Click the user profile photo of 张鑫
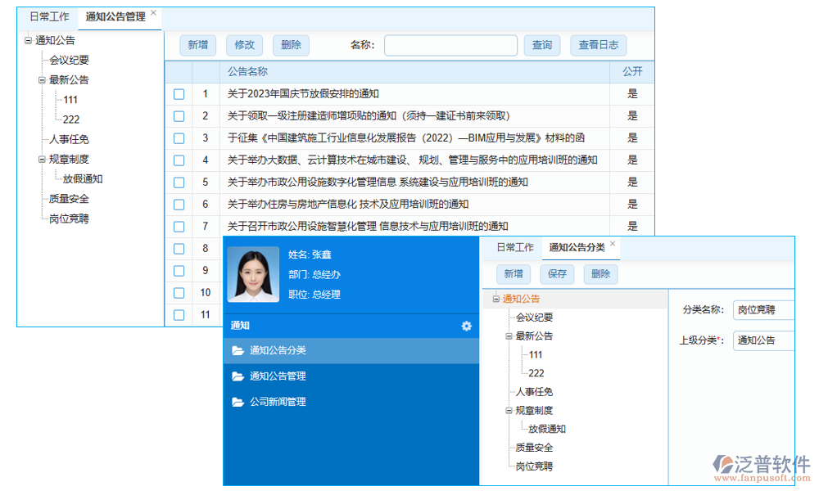 pyautogui.click(x=253, y=274)
